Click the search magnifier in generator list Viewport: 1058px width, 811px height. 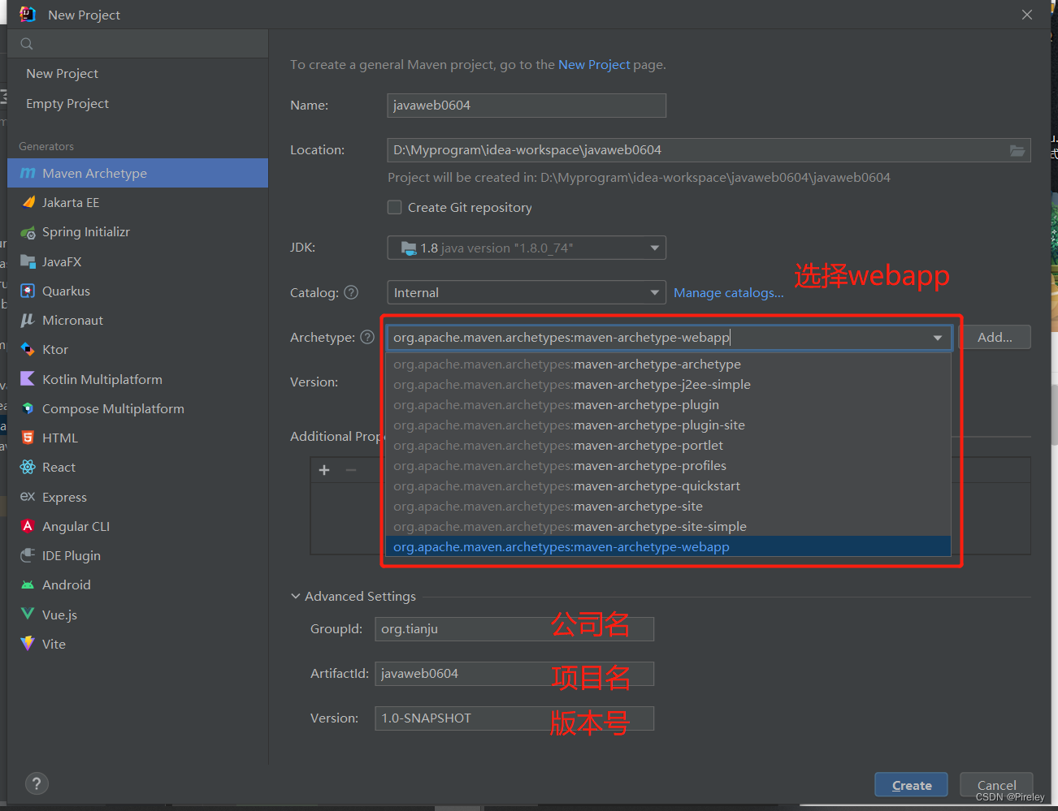(27, 44)
